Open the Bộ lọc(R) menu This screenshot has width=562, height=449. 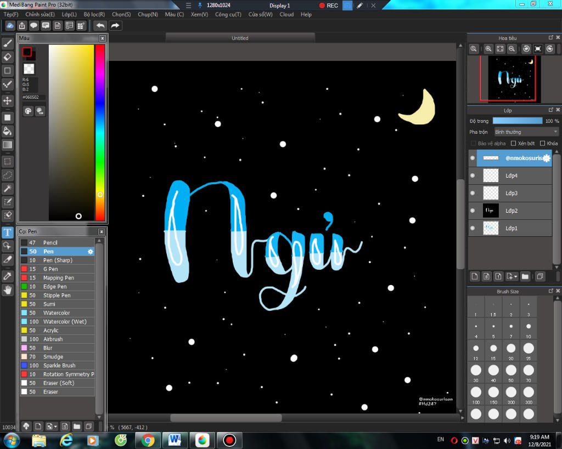pos(94,14)
